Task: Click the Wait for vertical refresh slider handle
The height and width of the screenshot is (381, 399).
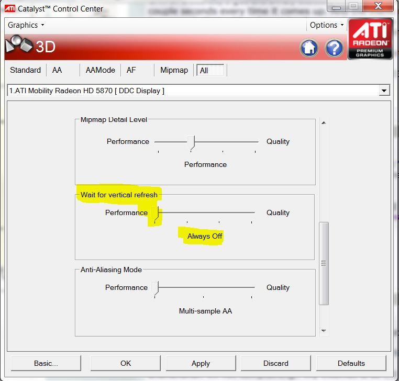Action: coord(155,214)
